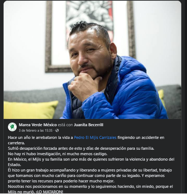Viewport: 187px width, 194px height.
Task: Open the Marea Verde México page name
Action: pyautogui.click(x=38, y=125)
